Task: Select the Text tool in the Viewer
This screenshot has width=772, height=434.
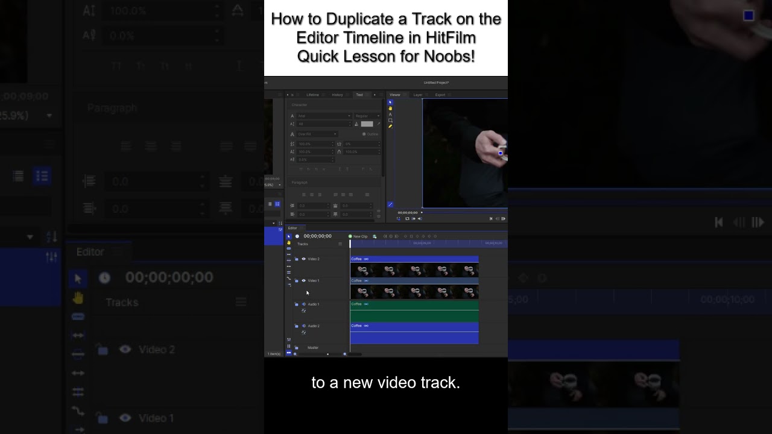Action: pos(390,115)
